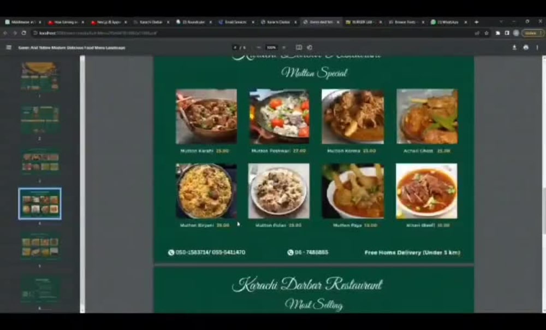Bookmark this page with star icon
This screenshot has width=546, height=330.
(486, 33)
